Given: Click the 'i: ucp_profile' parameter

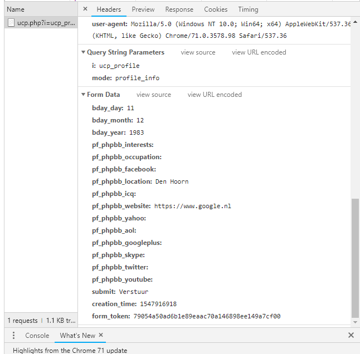Looking at the screenshot, I should 116,66.
